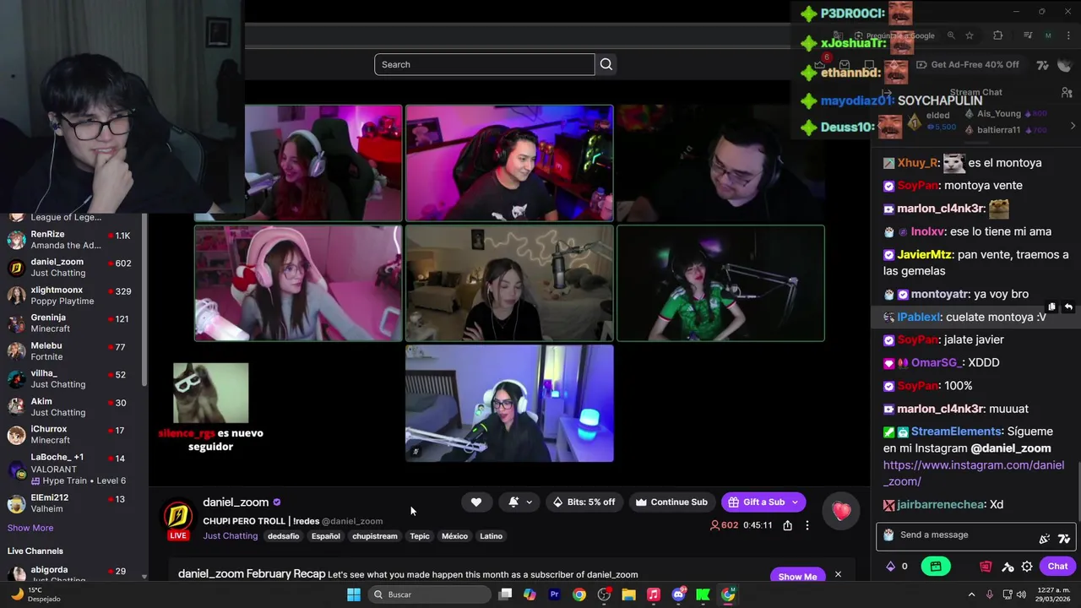Open the 7TV emote menu in chat input
Screen dimensions: 1081x608
click(1064, 539)
